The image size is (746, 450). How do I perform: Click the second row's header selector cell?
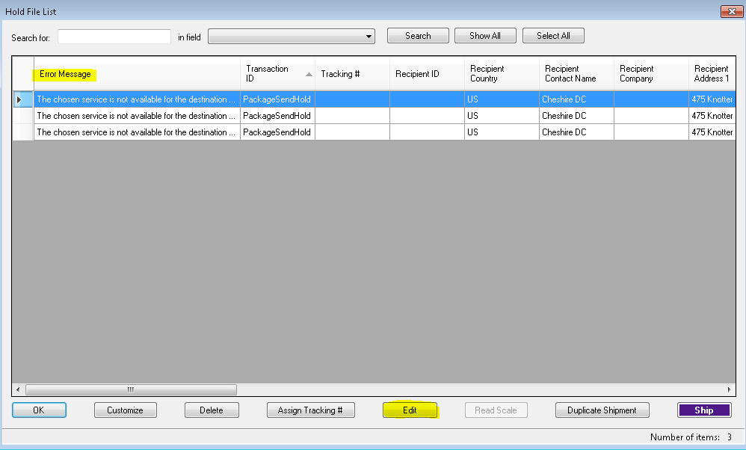point(23,116)
